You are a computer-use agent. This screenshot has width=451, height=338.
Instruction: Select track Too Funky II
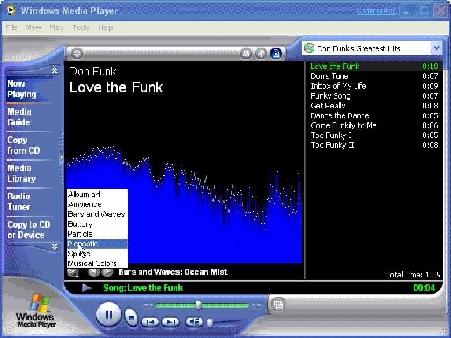[374, 145]
